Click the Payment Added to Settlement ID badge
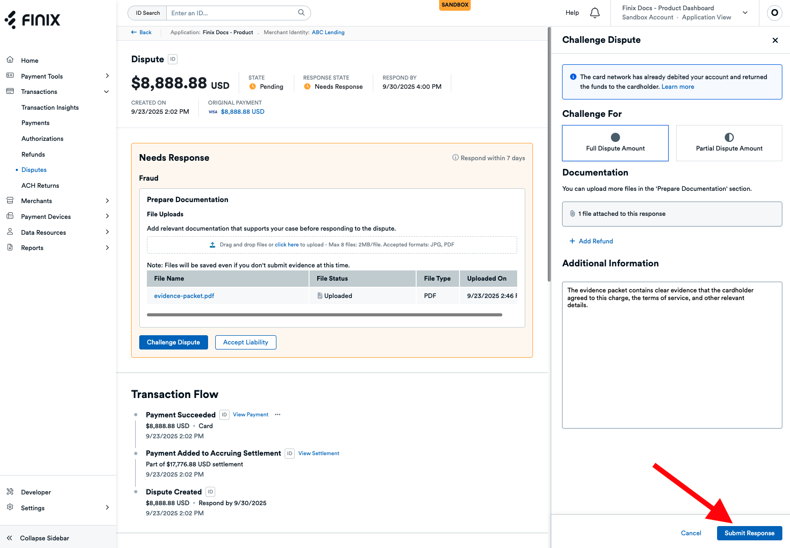The width and height of the screenshot is (790, 548). pyautogui.click(x=290, y=453)
